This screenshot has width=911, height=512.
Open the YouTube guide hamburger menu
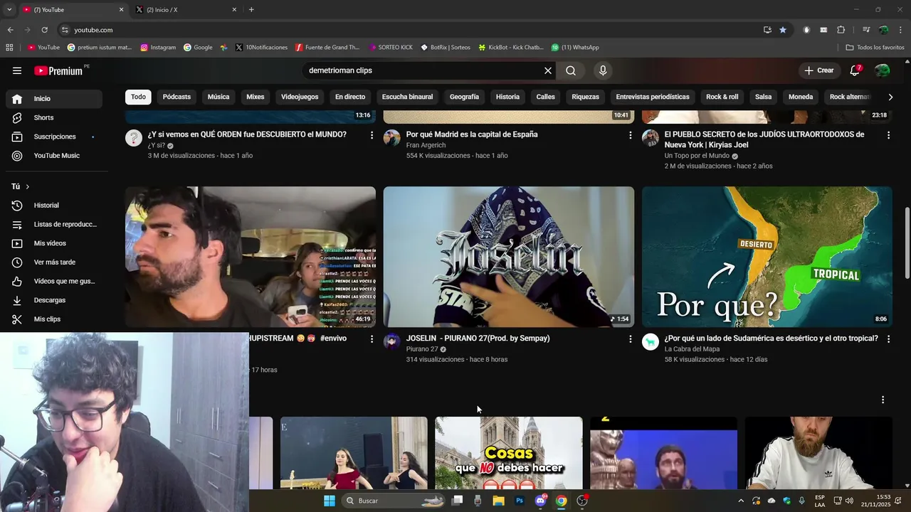coord(17,70)
